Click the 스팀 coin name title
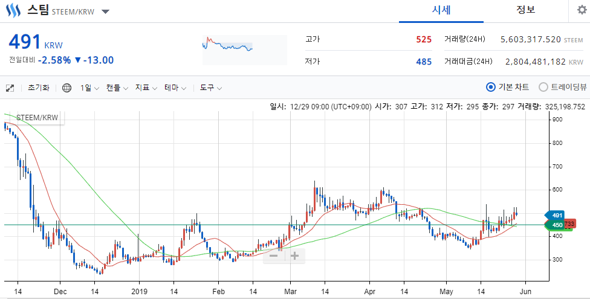 click(37, 10)
